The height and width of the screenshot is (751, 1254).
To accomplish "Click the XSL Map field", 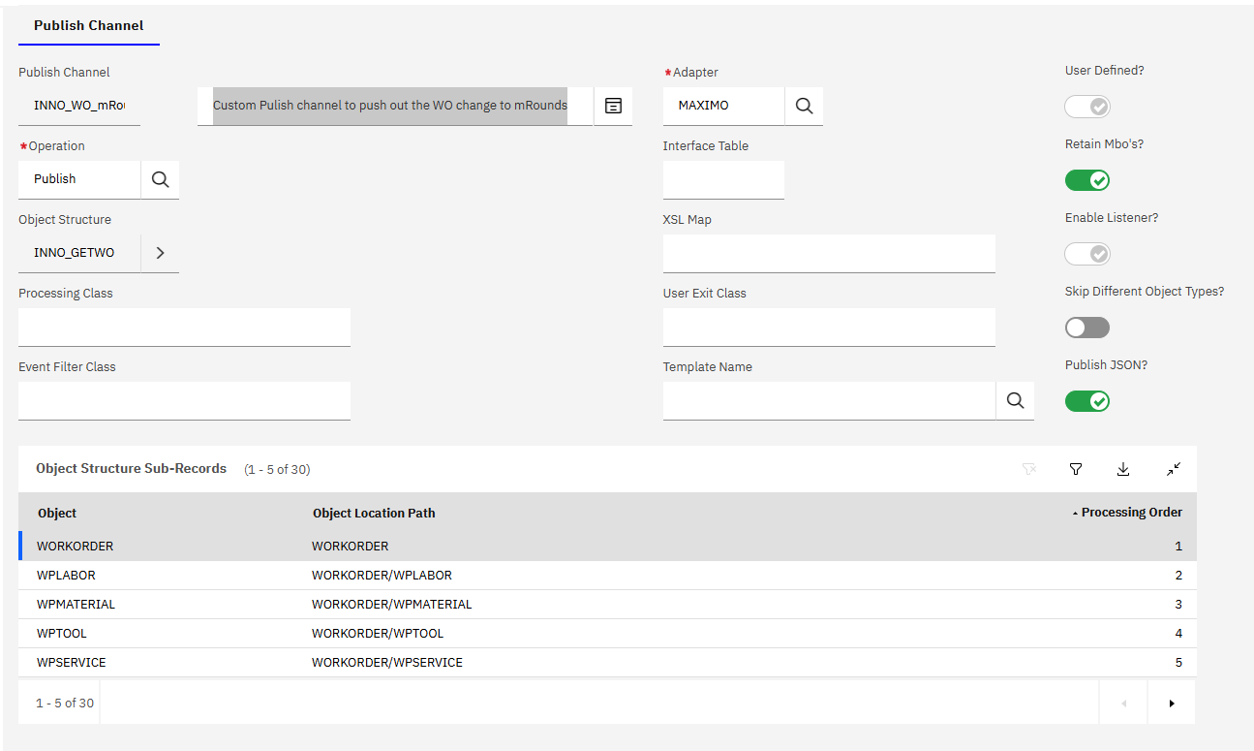I will (x=829, y=253).
